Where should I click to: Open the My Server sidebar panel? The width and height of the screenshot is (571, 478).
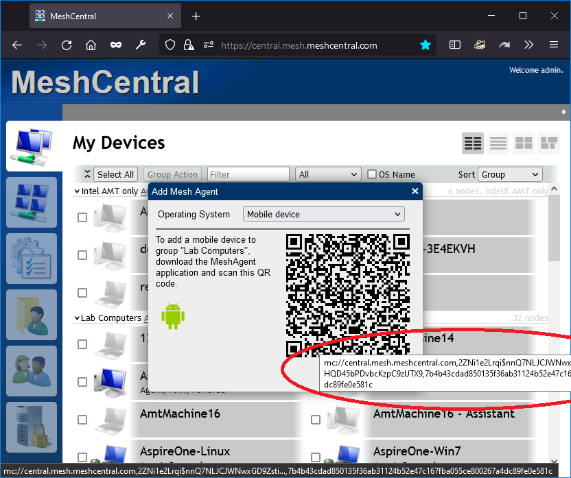32,427
